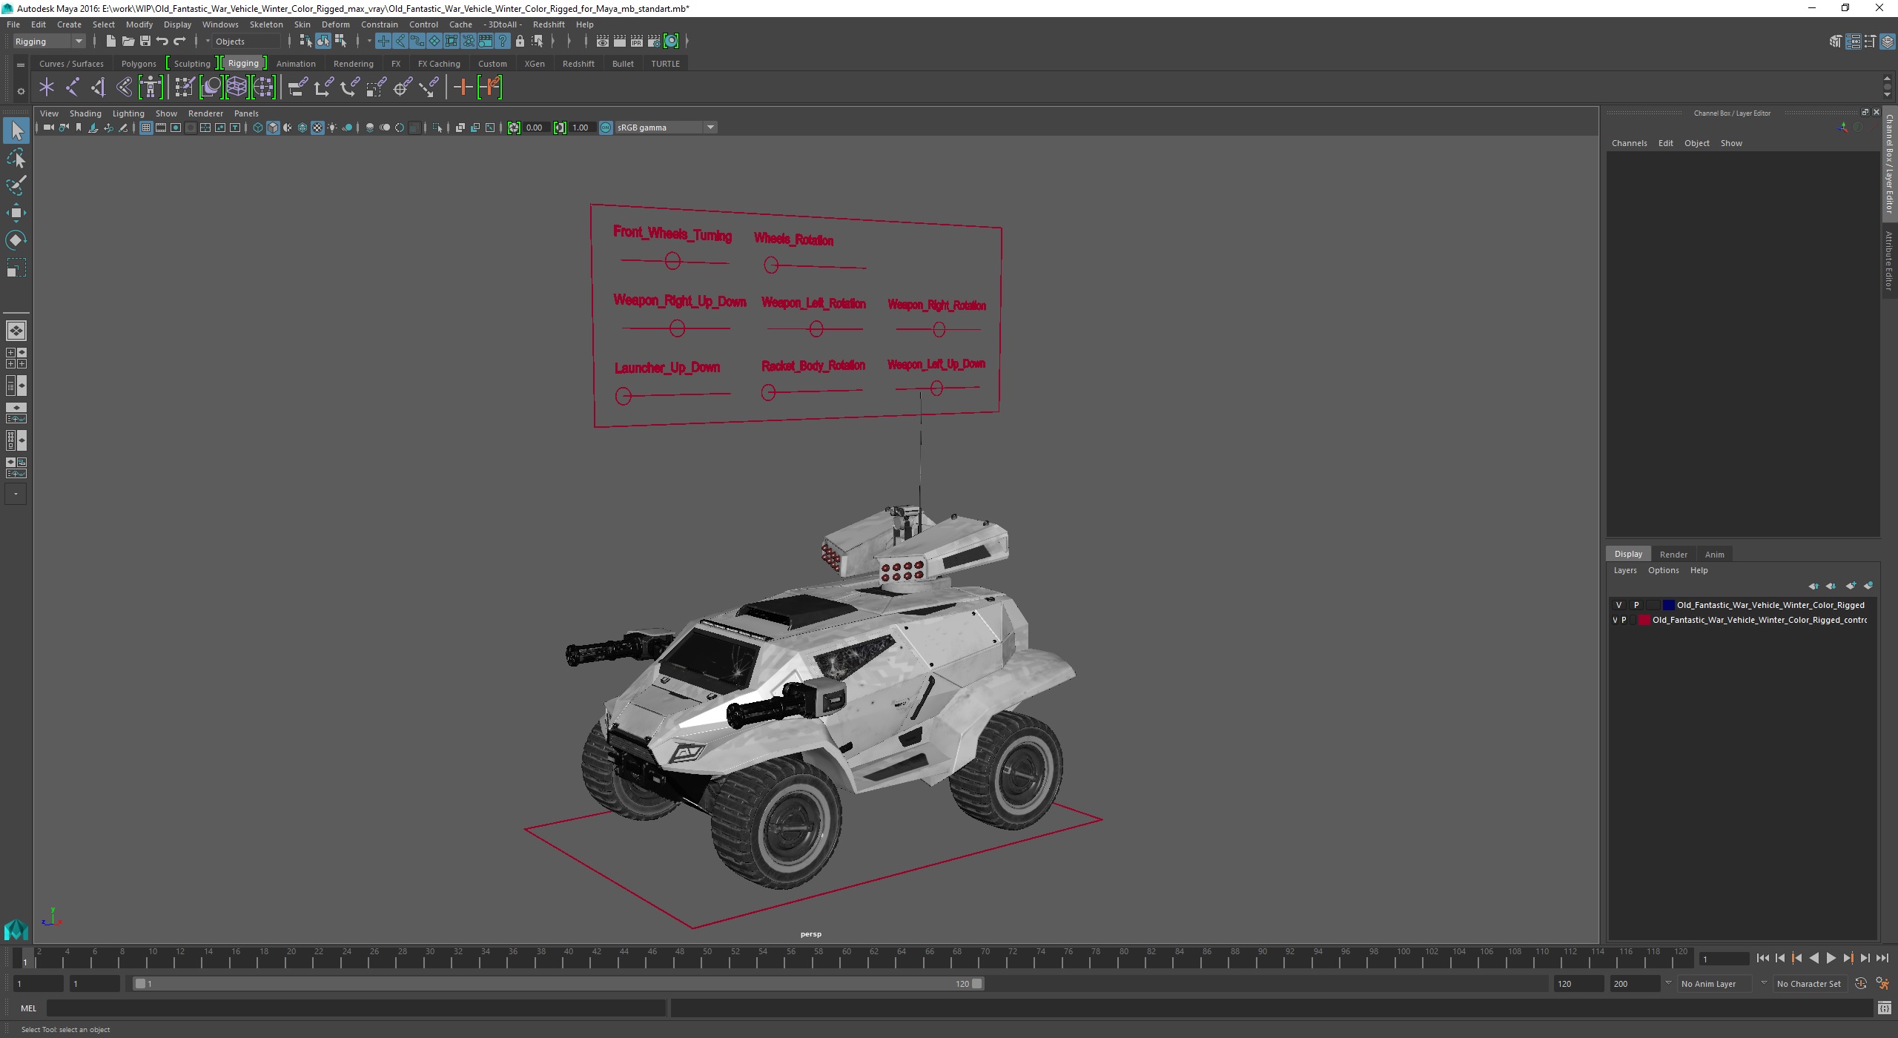Select the arrow Select tool in toolbox
1898x1038 pixels.
(16, 131)
